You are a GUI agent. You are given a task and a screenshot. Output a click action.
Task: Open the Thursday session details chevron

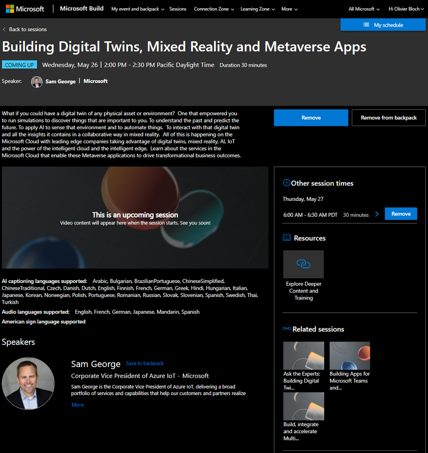[377, 214]
